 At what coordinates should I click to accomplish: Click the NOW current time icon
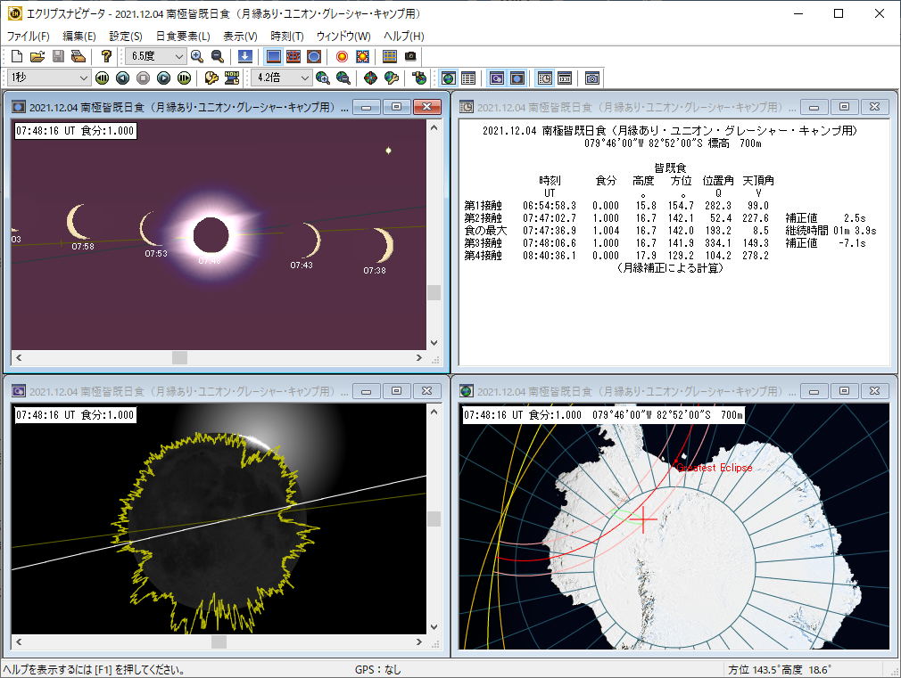point(232,78)
